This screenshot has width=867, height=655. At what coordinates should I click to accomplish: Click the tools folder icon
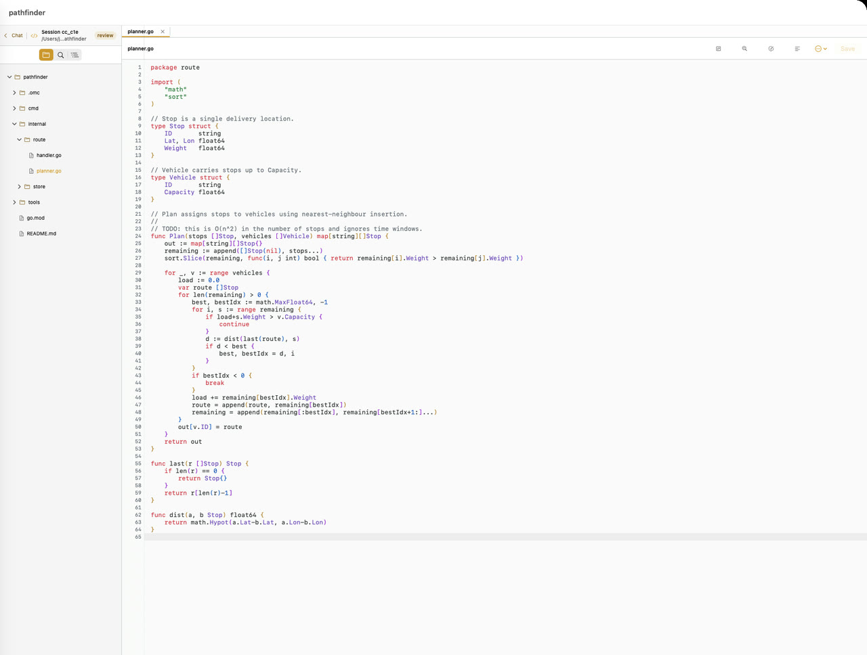[22, 202]
